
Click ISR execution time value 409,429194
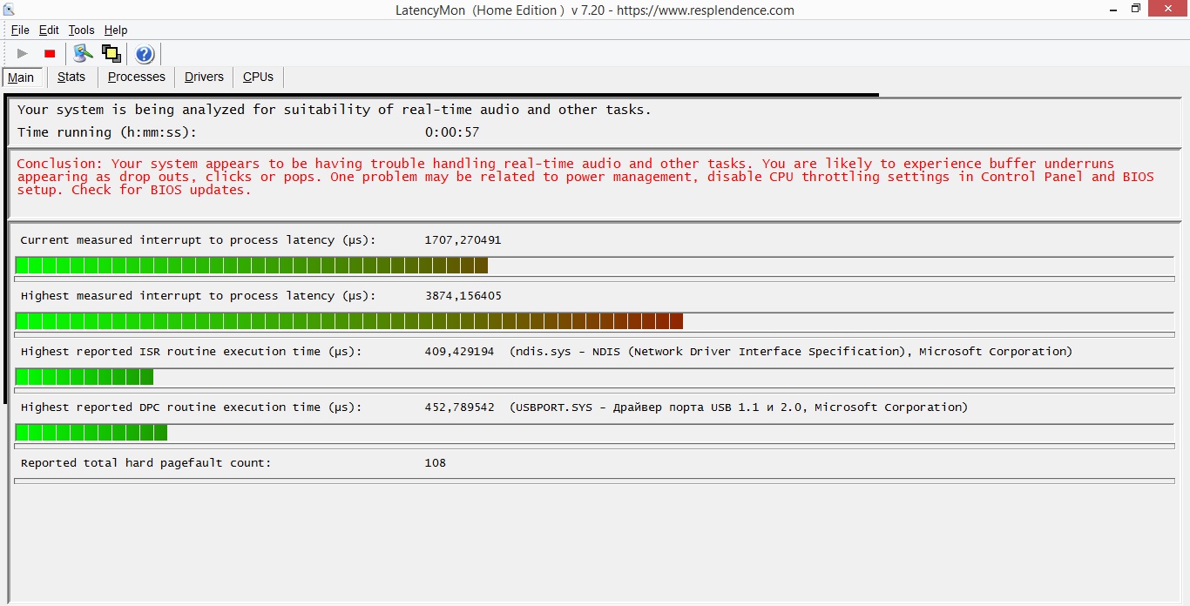pos(459,352)
